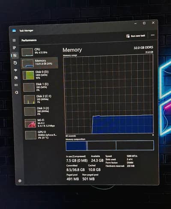Open the Services page sidebar icon
171x209 pixels.
click(17, 93)
